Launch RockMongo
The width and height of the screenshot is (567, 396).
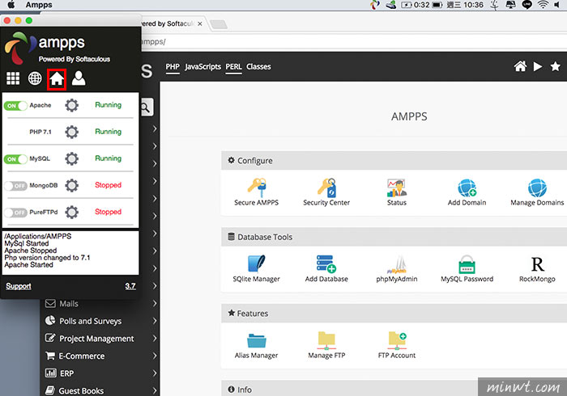pos(537,268)
